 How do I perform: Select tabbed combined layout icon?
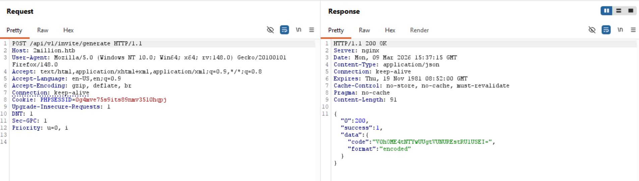[631, 11]
